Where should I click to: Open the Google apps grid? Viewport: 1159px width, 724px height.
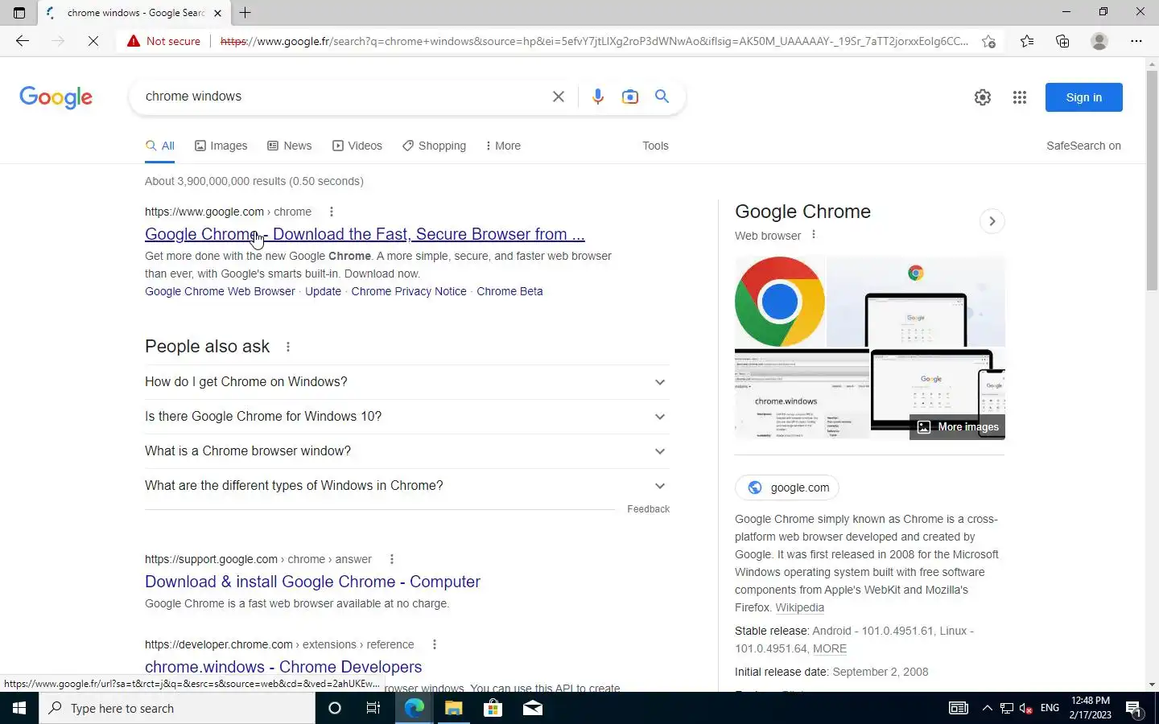[x=1020, y=97]
